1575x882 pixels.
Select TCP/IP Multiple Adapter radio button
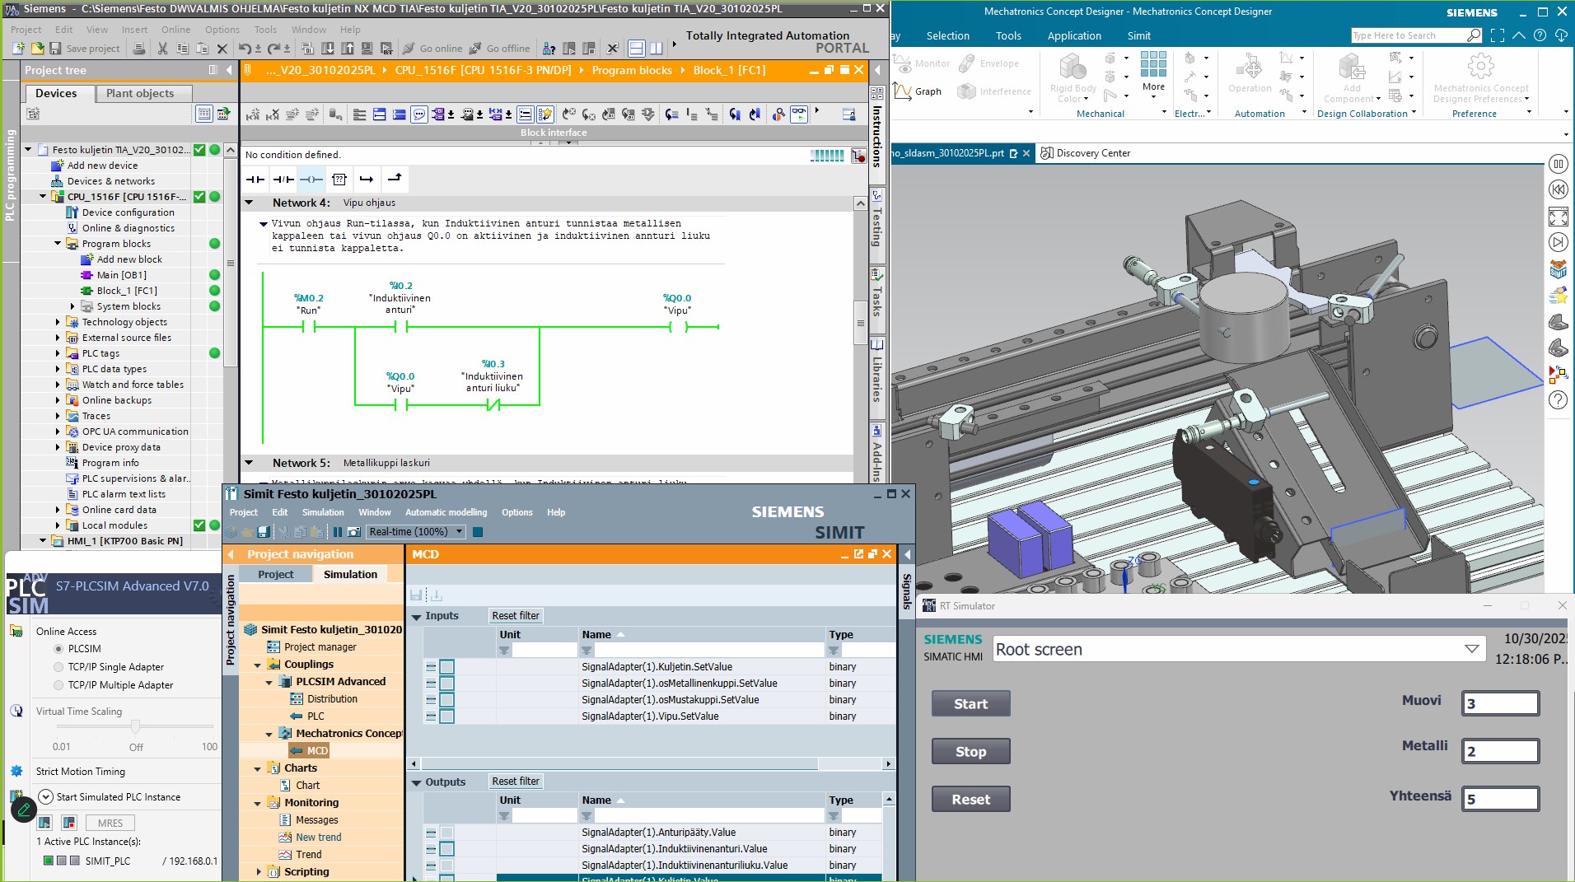[x=58, y=685]
